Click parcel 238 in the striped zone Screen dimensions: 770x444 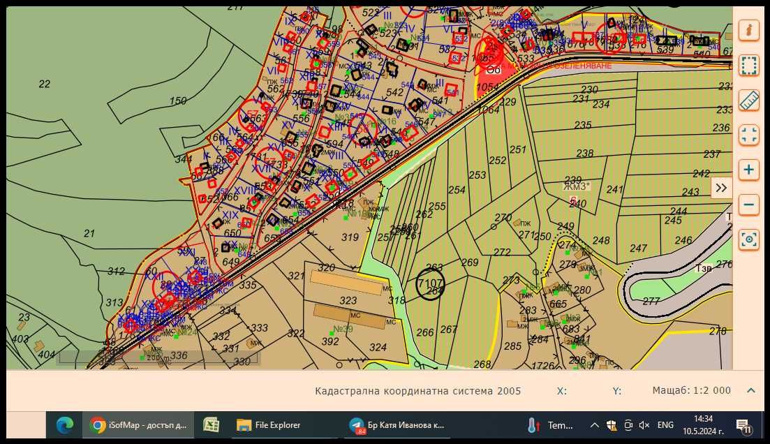585,154
